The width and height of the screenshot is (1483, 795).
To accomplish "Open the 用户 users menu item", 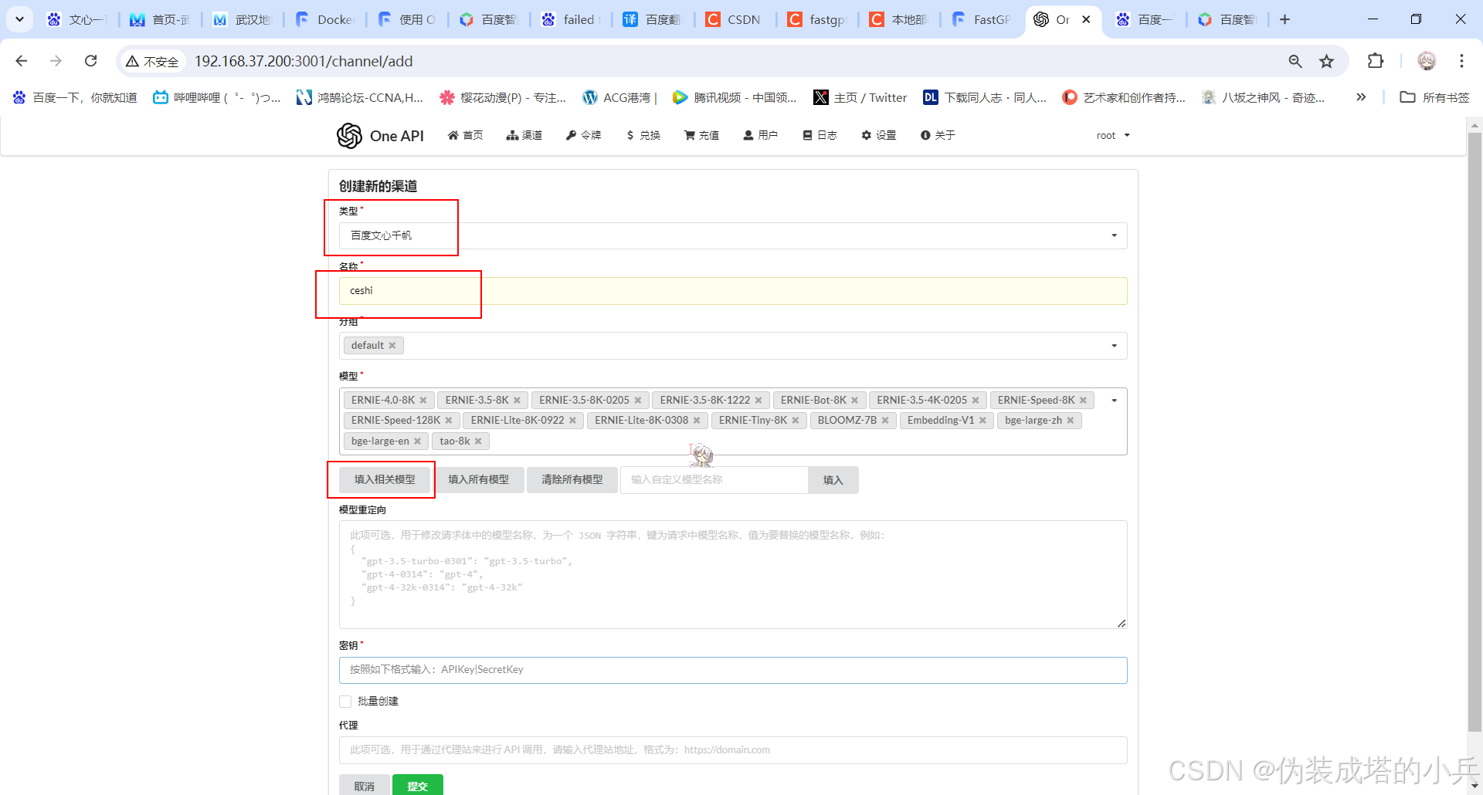I will pyautogui.click(x=760, y=135).
